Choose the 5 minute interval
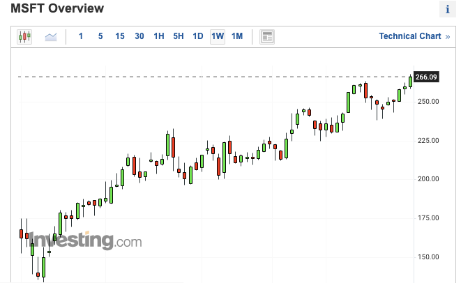This screenshot has height=283, width=461. point(100,36)
